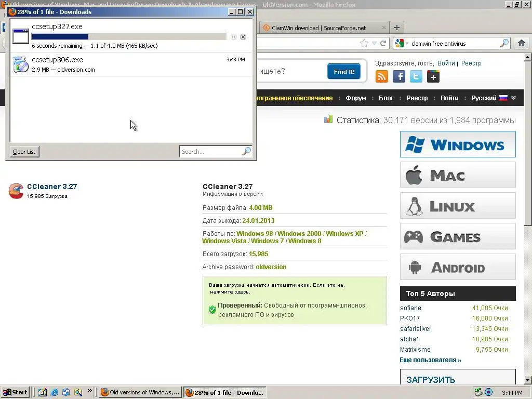This screenshot has height=399, width=532.
Task: Click the search magnifier in Firefox search bar
Action: click(504, 43)
